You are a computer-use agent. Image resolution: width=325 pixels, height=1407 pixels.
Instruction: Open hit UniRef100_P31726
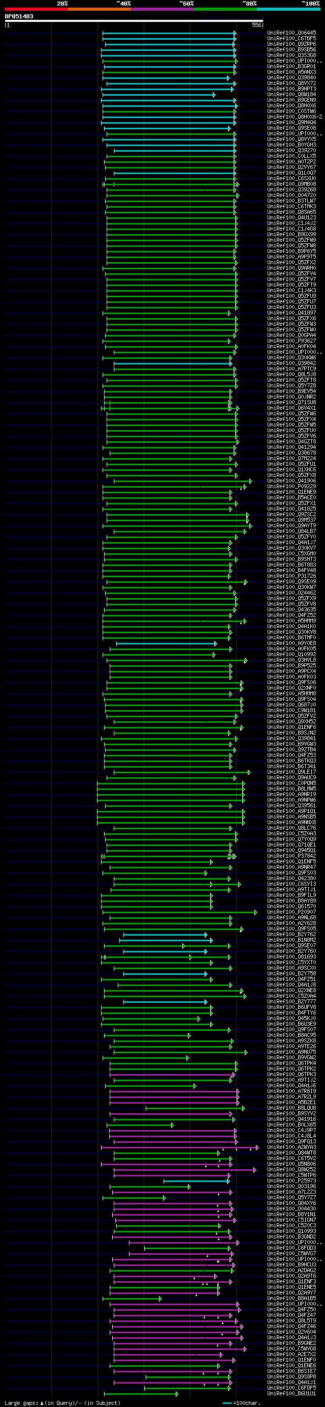291,576
